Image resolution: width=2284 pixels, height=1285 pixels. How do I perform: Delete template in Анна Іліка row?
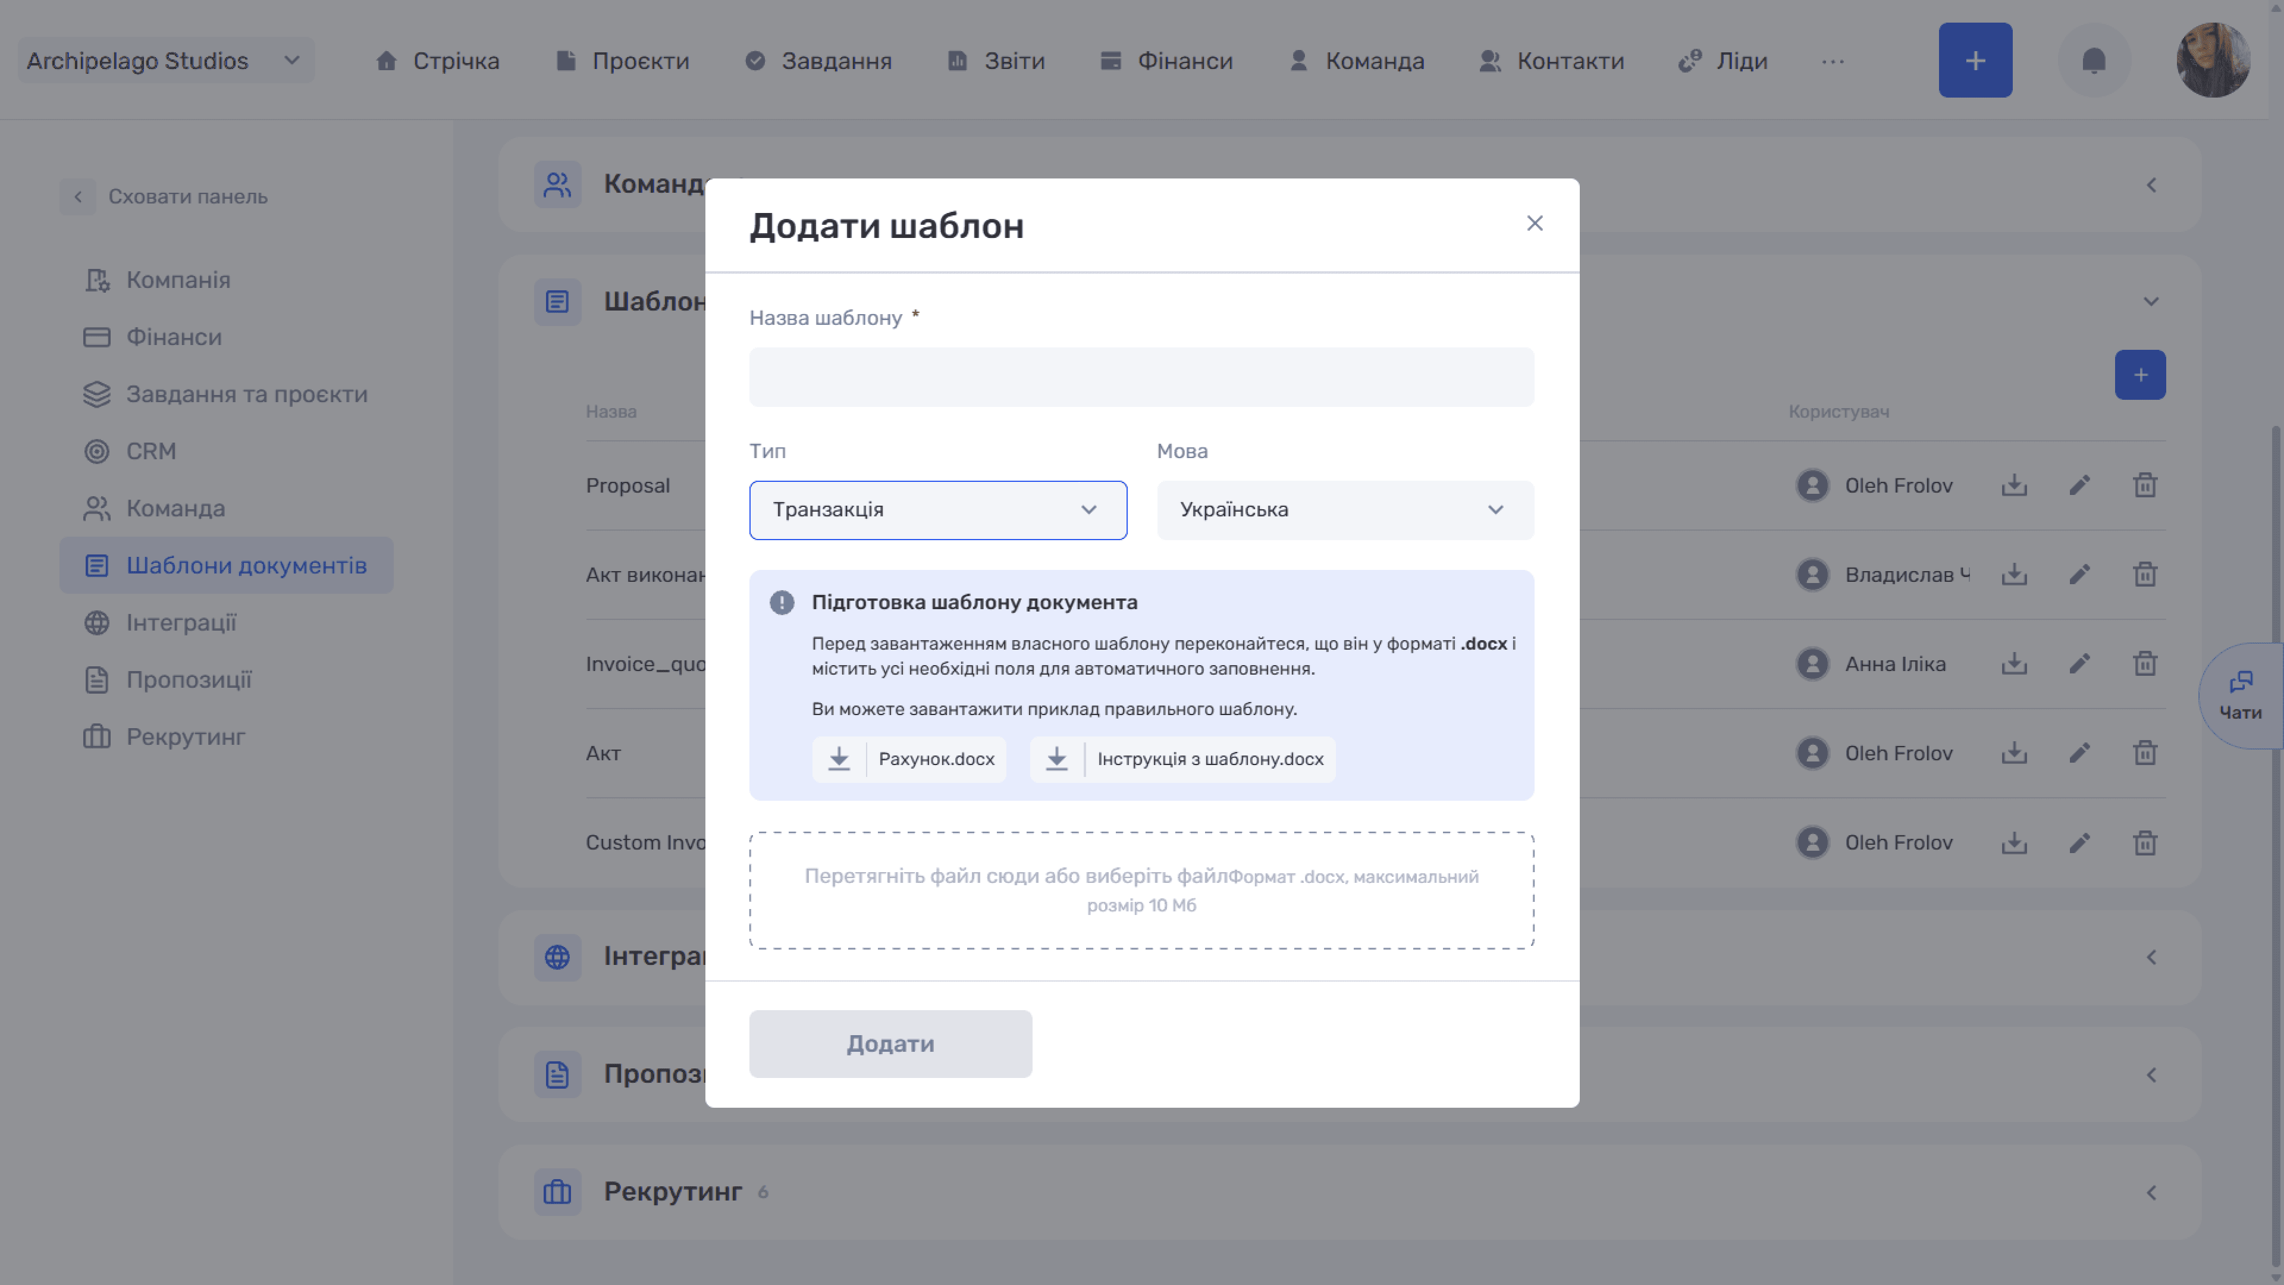pyautogui.click(x=2145, y=663)
